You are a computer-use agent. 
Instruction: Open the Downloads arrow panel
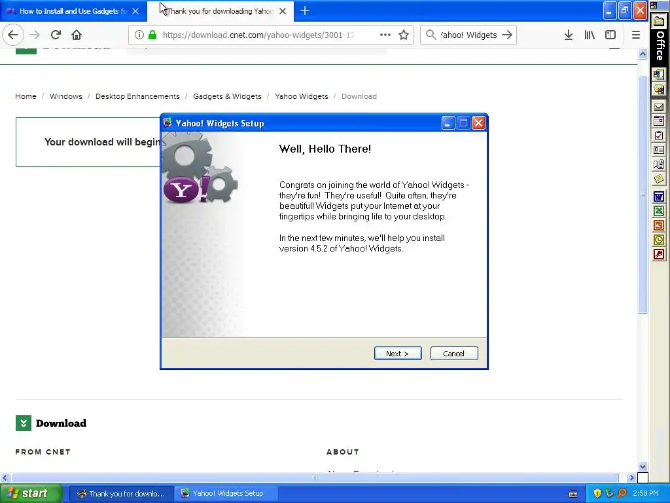coord(569,35)
